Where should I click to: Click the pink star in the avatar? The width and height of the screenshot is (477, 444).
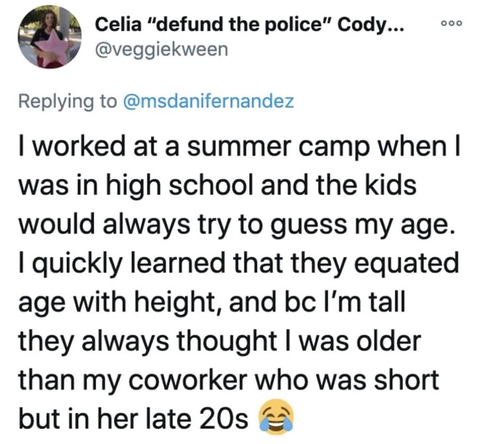point(51,48)
